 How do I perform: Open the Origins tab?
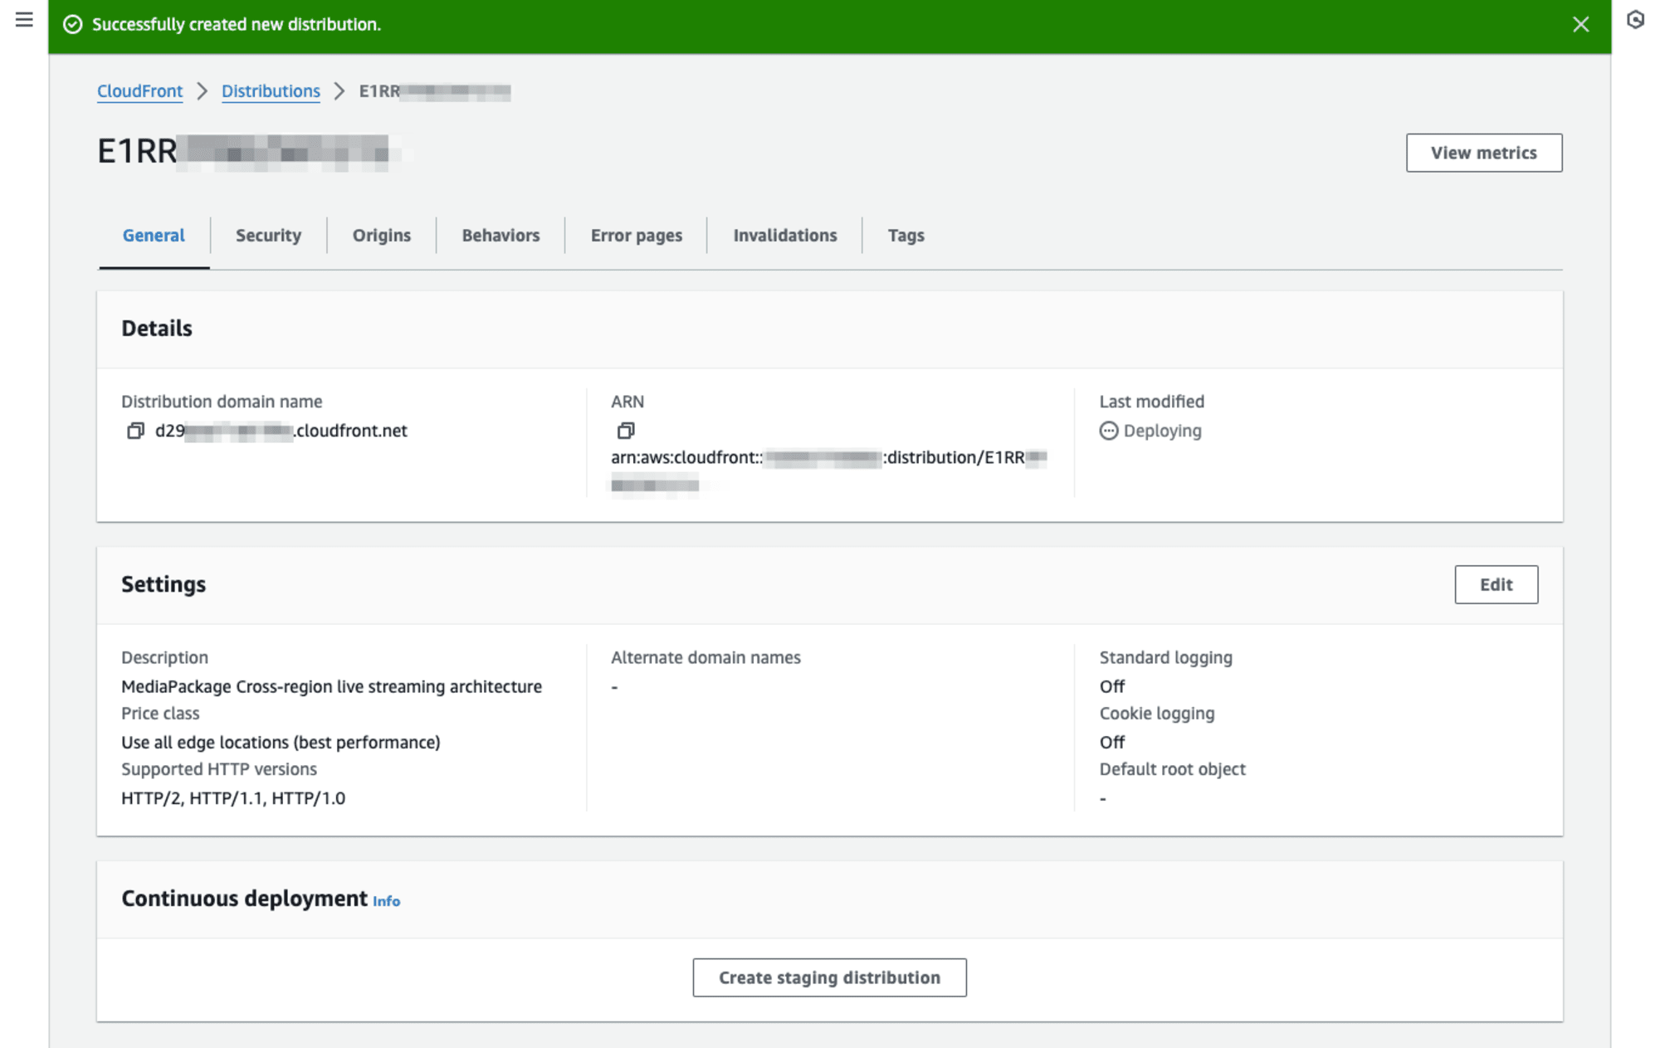382,236
